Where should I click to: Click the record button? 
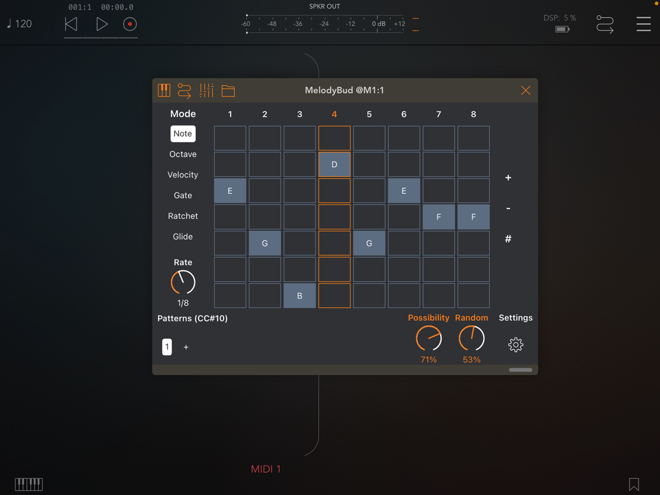click(x=130, y=24)
